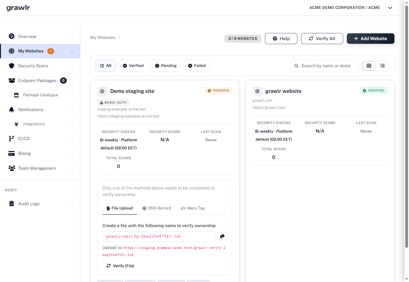The image size is (409, 282).
Task: Click the Verify All button
Action: pos(322,39)
